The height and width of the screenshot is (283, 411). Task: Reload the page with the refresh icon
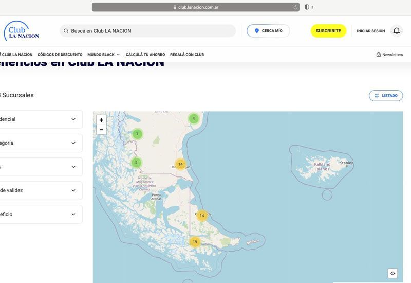[x=295, y=7]
